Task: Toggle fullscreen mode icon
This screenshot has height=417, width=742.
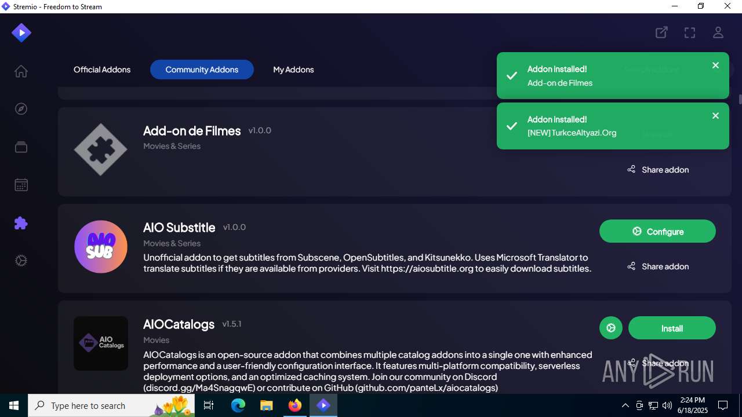Action: point(690,32)
